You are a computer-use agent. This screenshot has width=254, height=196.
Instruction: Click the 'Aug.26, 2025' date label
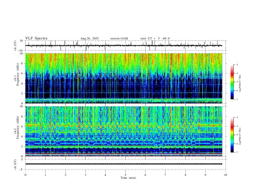point(89,38)
